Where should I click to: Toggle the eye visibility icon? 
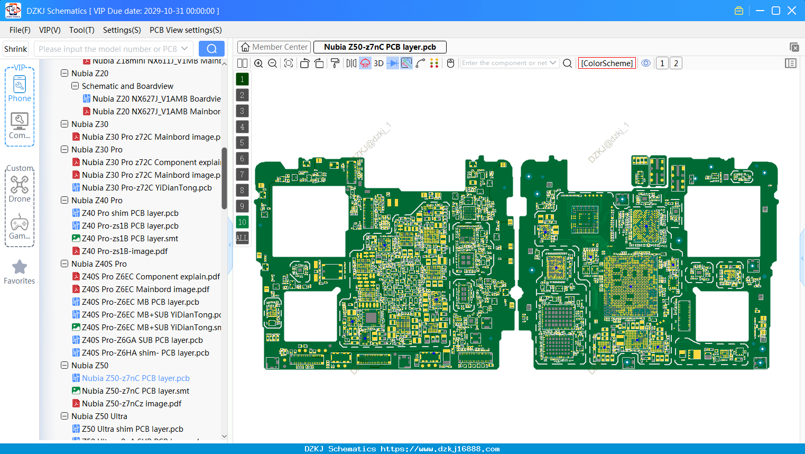point(646,63)
